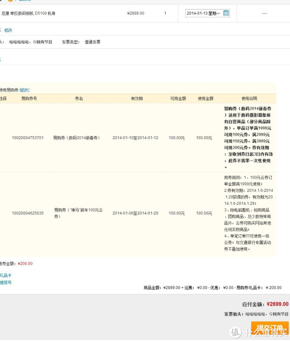Click validity period 2014-01-10至2014-01-12
Image resolution: width=290 pixels, height=341 pixels.
pos(135,138)
